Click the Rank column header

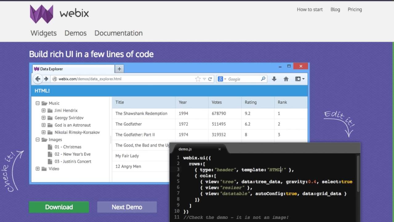(291, 102)
